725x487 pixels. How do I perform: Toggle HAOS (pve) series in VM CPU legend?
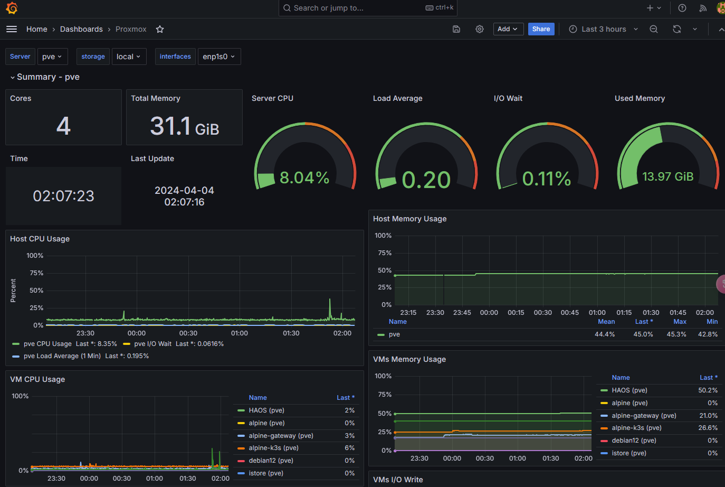tap(266, 410)
